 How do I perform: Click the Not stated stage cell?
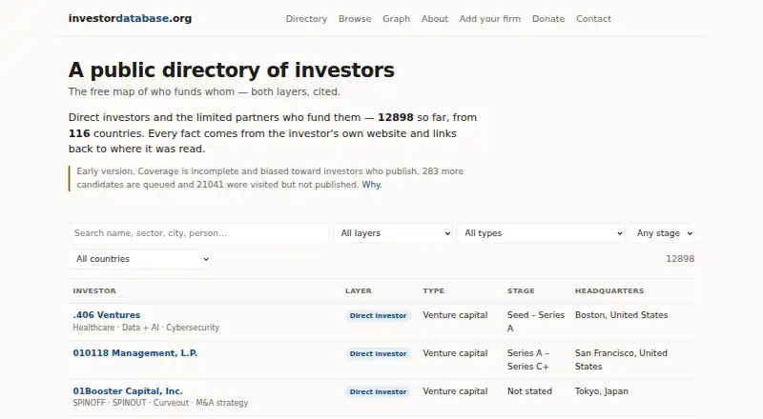point(529,391)
